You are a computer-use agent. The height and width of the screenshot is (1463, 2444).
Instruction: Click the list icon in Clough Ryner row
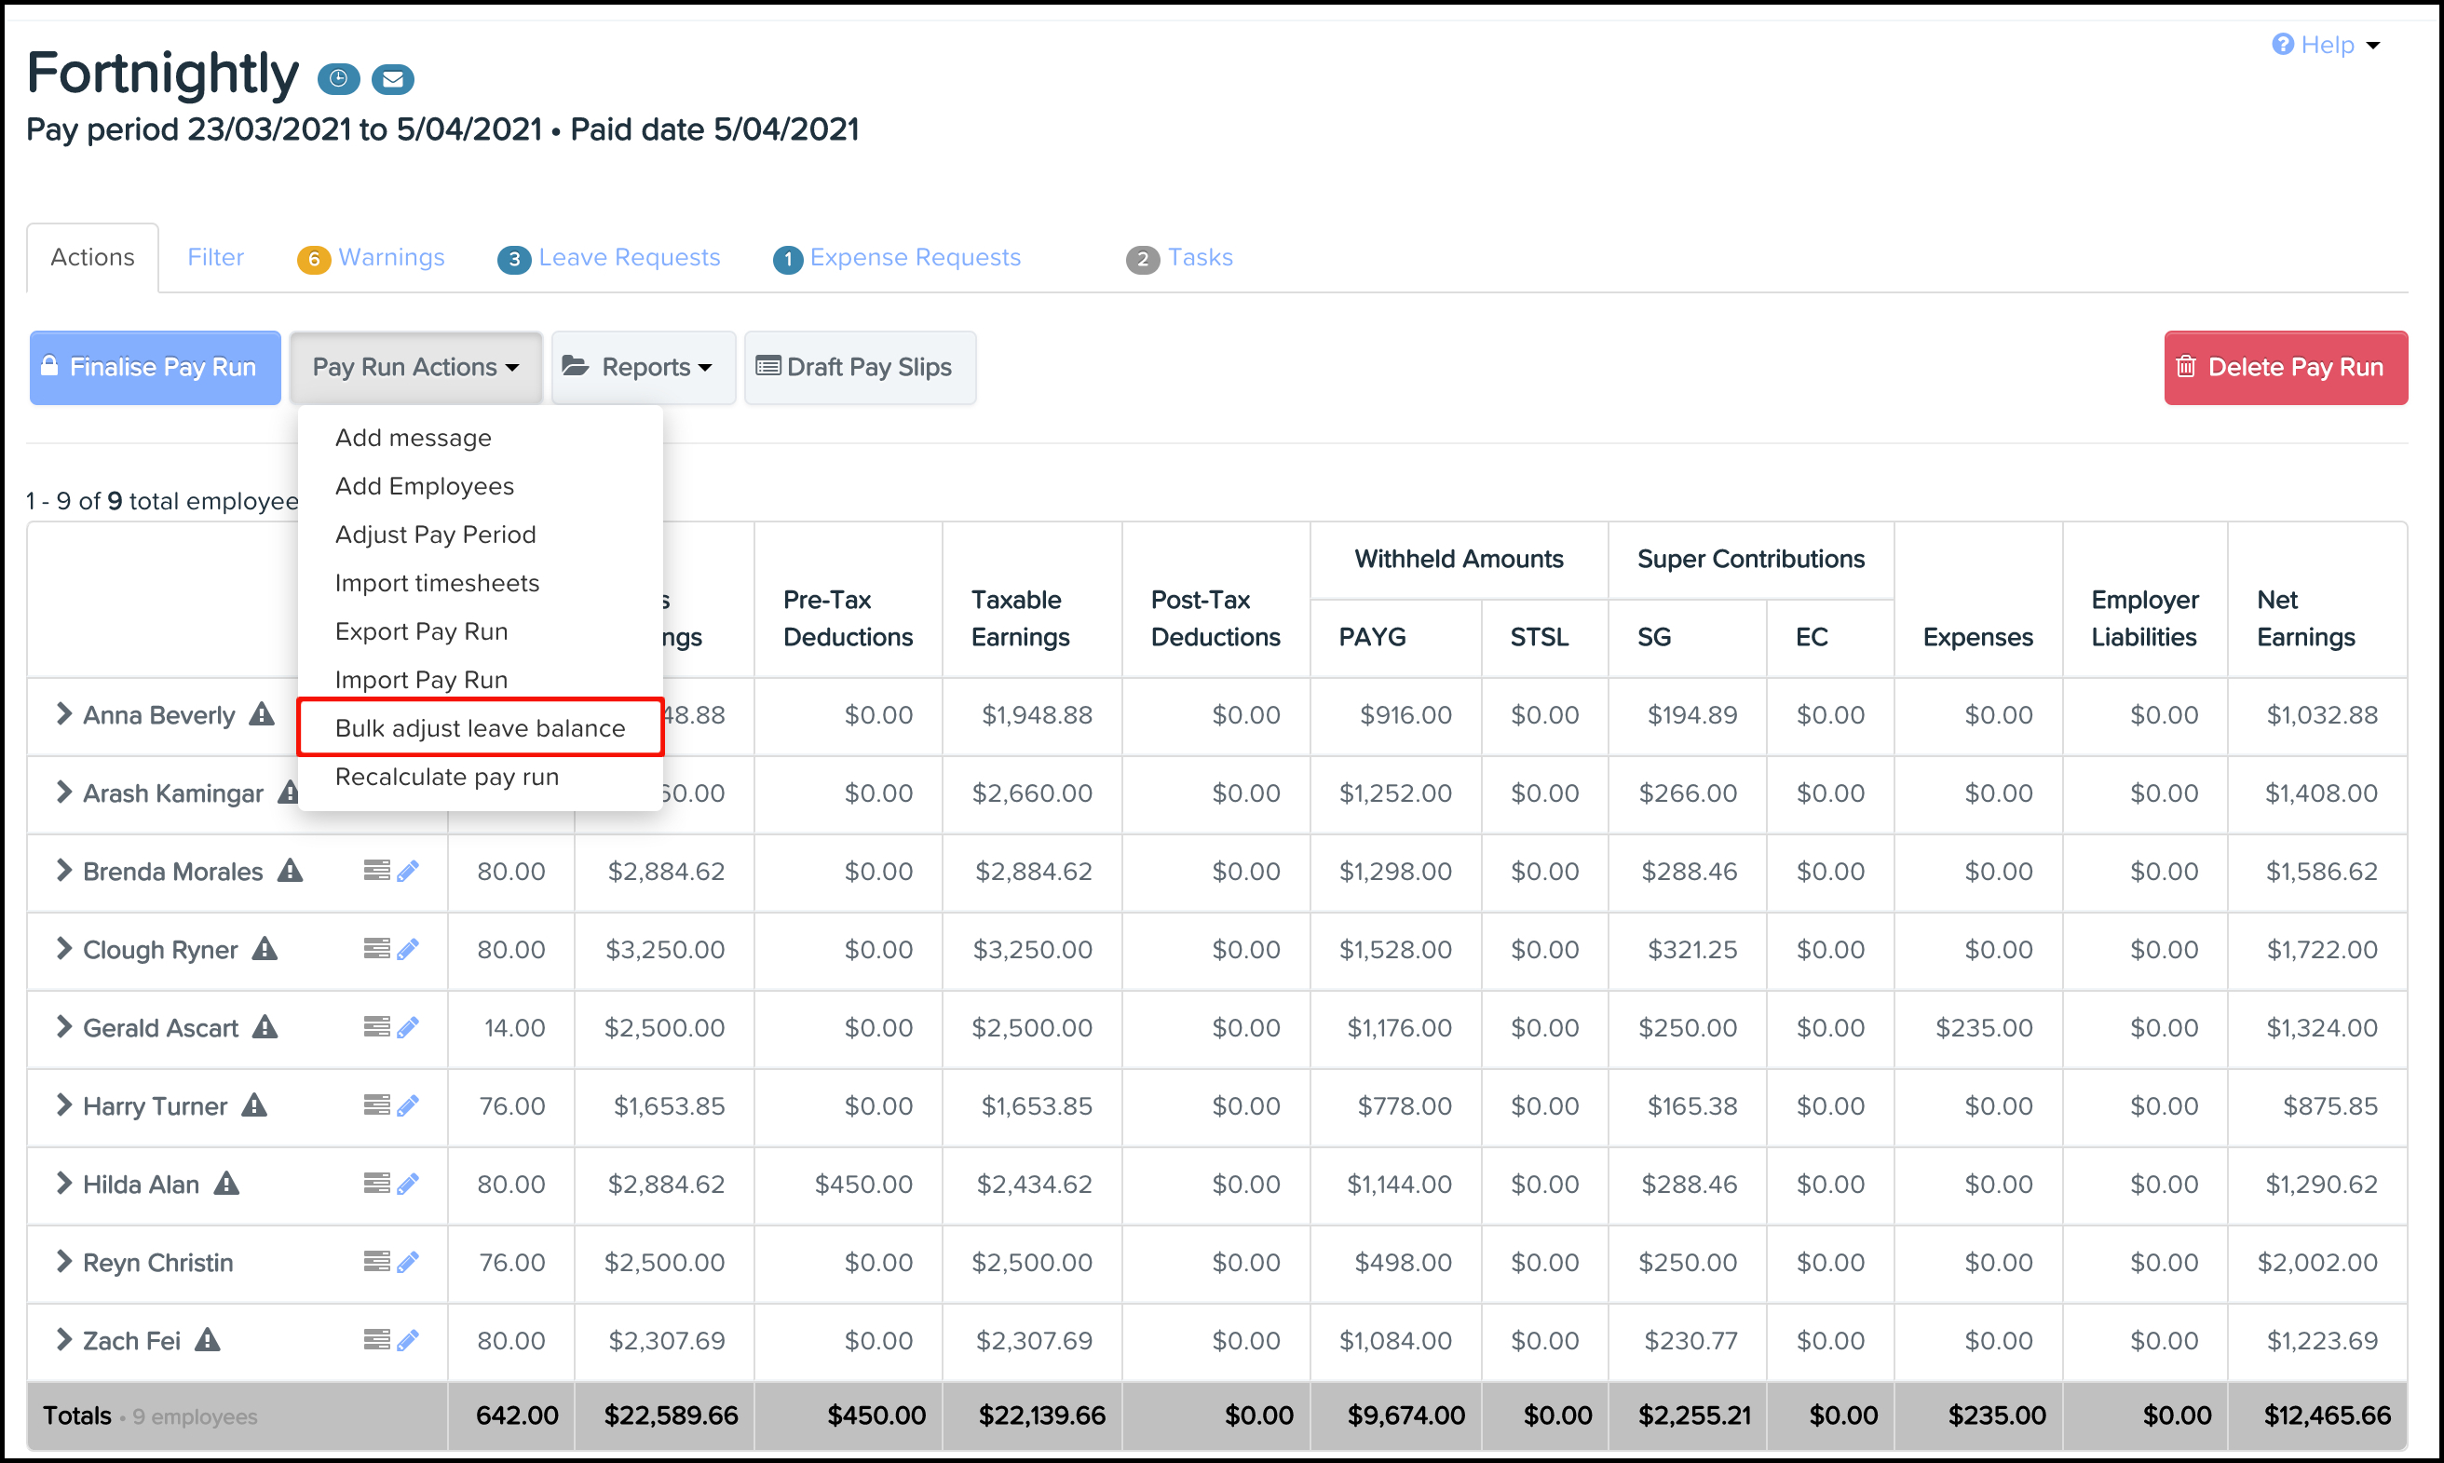376,948
